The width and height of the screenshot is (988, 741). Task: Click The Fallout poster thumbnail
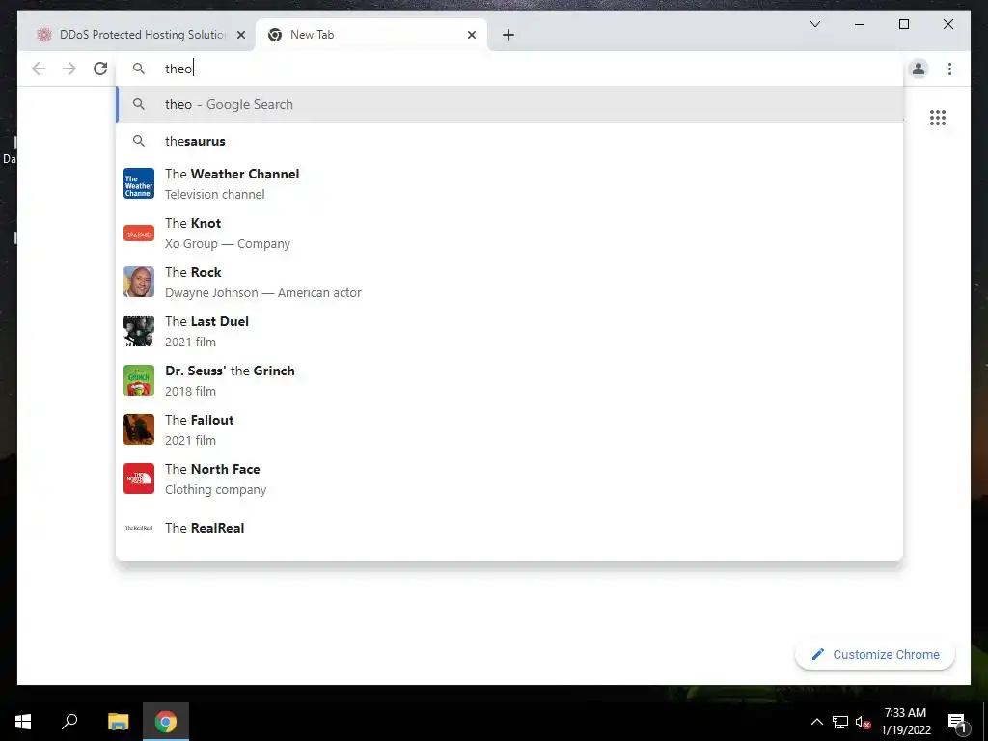pyautogui.click(x=139, y=429)
